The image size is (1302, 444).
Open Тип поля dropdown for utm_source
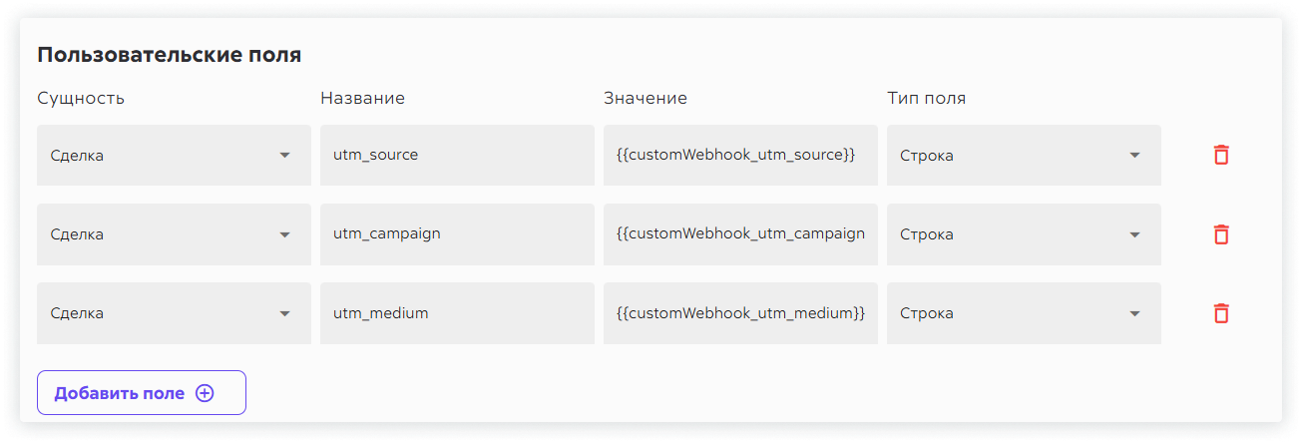[1024, 156]
